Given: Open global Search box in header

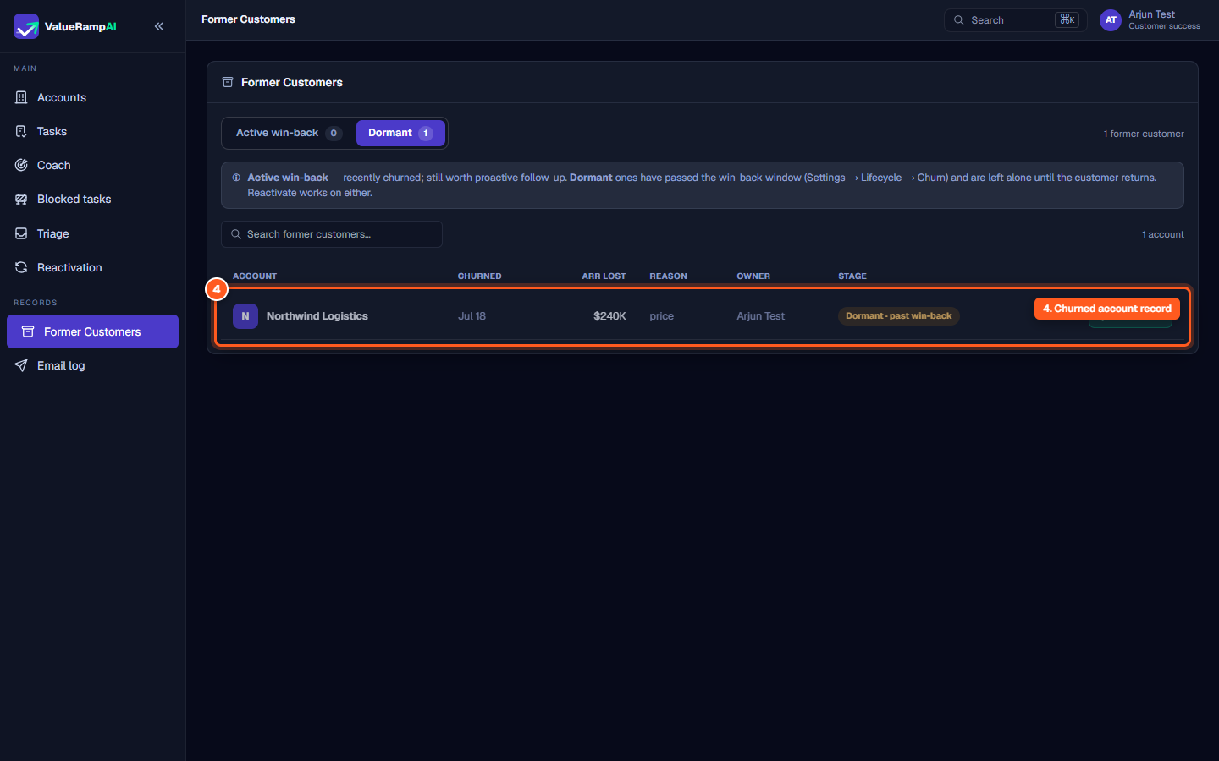Looking at the screenshot, I should [1015, 19].
